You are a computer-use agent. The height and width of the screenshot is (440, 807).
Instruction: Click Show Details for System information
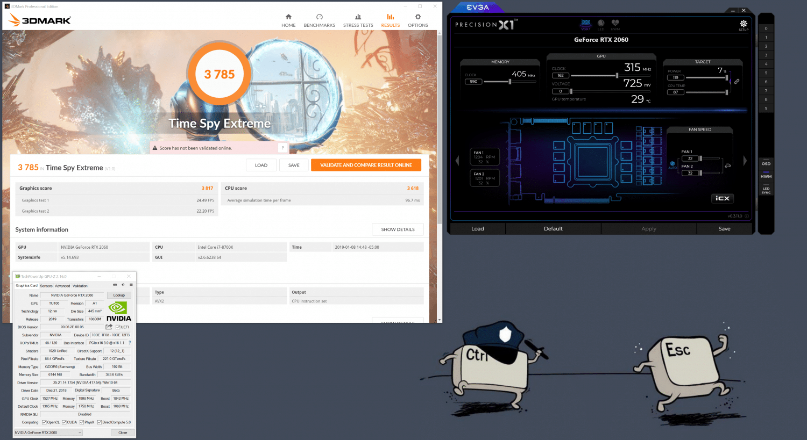pyautogui.click(x=398, y=229)
